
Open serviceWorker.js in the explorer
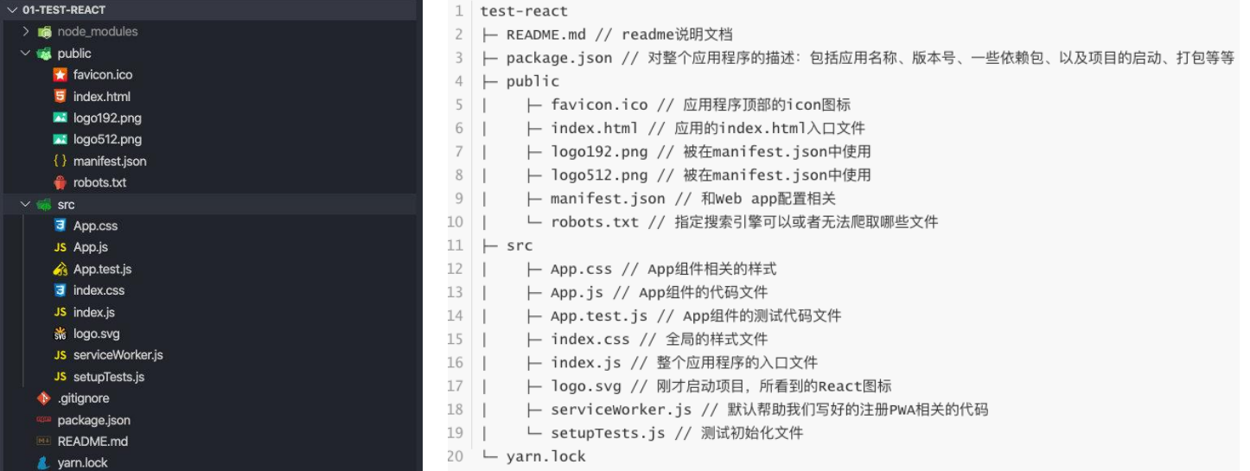coord(118,355)
